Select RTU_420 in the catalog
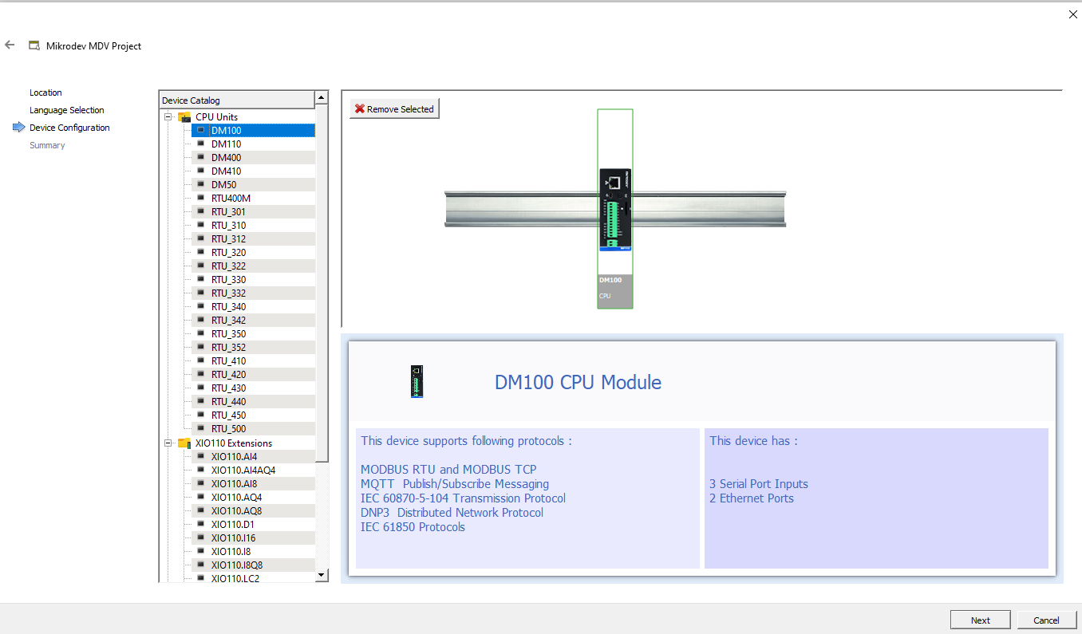 pos(253,374)
